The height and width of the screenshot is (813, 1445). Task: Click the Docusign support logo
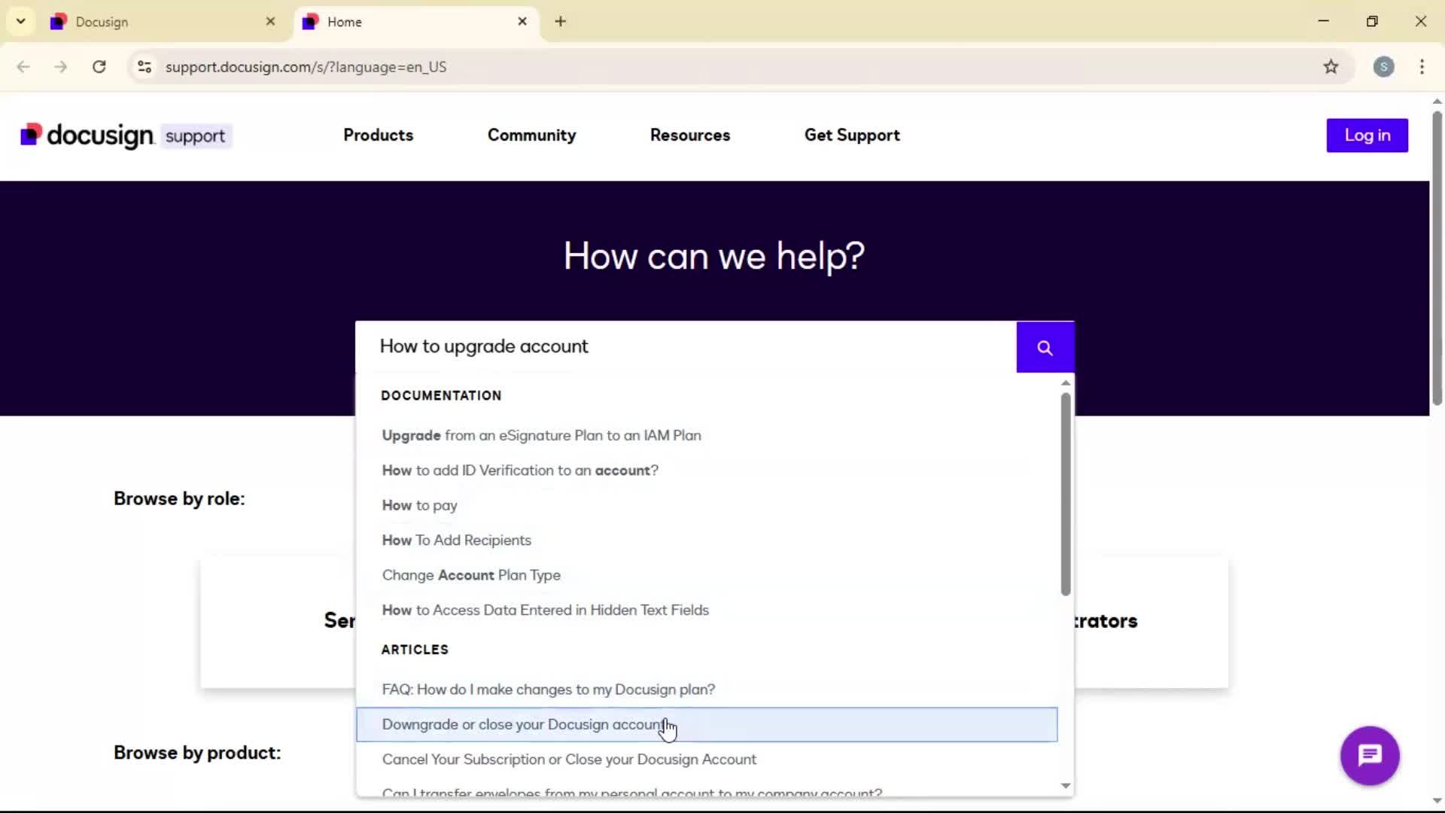pyautogui.click(x=126, y=135)
